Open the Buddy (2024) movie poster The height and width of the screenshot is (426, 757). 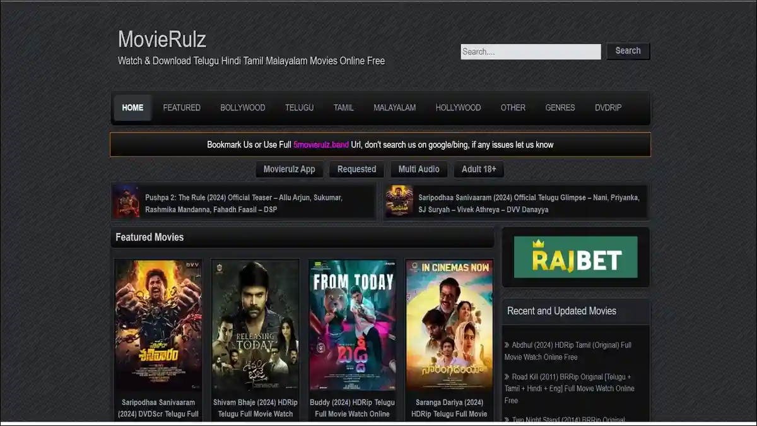coord(352,325)
